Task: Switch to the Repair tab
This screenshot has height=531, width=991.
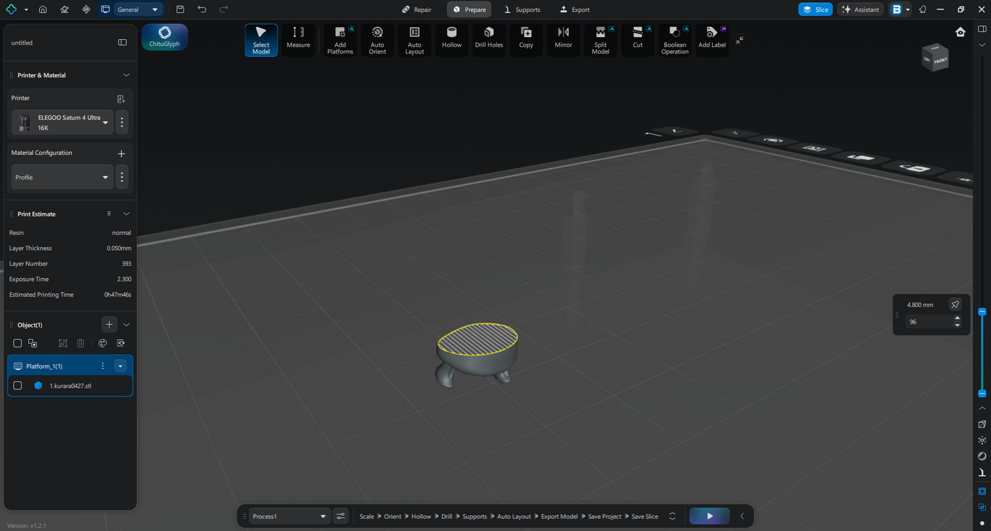Action: 417,10
